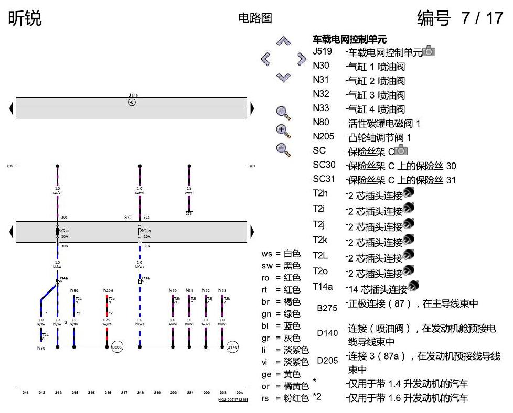The image size is (513, 413).
Task: Expand J519 bar with right black triangle
Action: point(252,108)
